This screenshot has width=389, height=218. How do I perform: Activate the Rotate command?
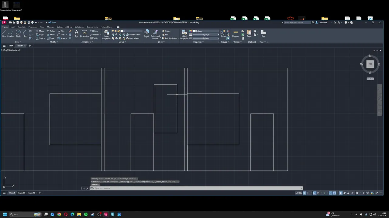point(51,31)
